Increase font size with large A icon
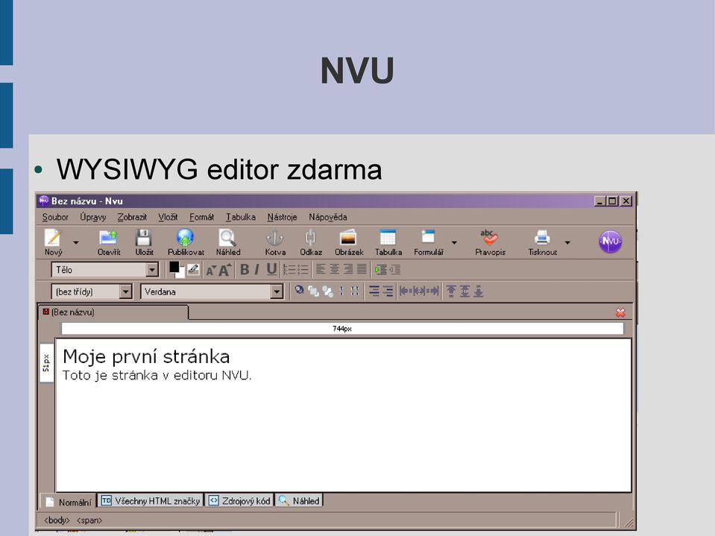This screenshot has height=536, width=715. [x=224, y=270]
